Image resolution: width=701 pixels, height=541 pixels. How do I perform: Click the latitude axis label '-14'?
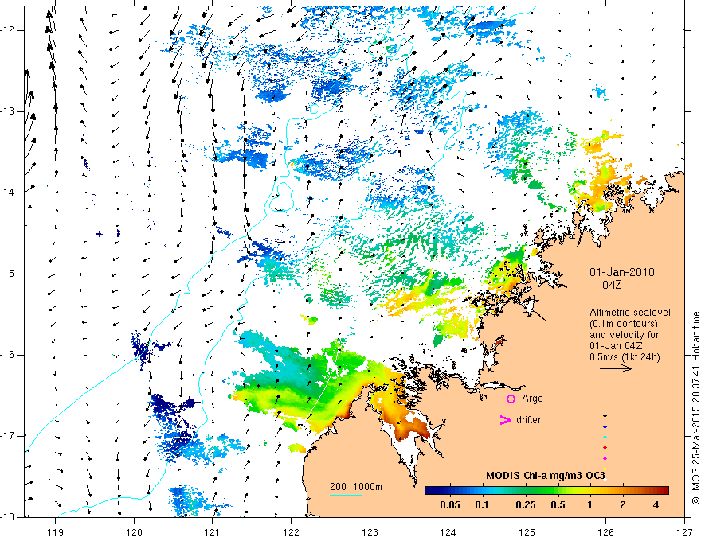coord(8,193)
